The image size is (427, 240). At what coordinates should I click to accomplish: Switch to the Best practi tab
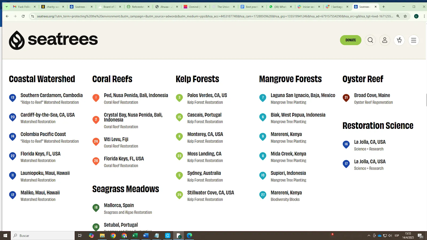(252, 7)
